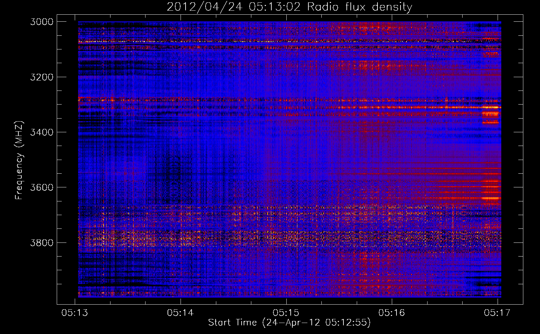Click the 05:13 time axis label

click(75, 313)
